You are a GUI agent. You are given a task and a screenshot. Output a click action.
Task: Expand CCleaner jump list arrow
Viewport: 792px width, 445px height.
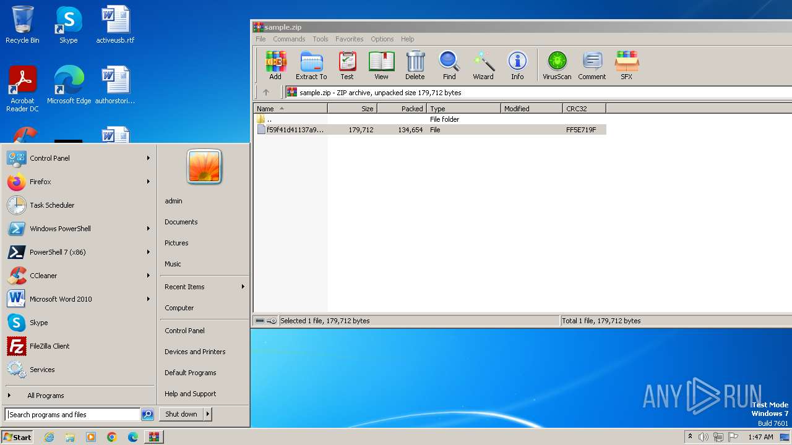(x=148, y=276)
